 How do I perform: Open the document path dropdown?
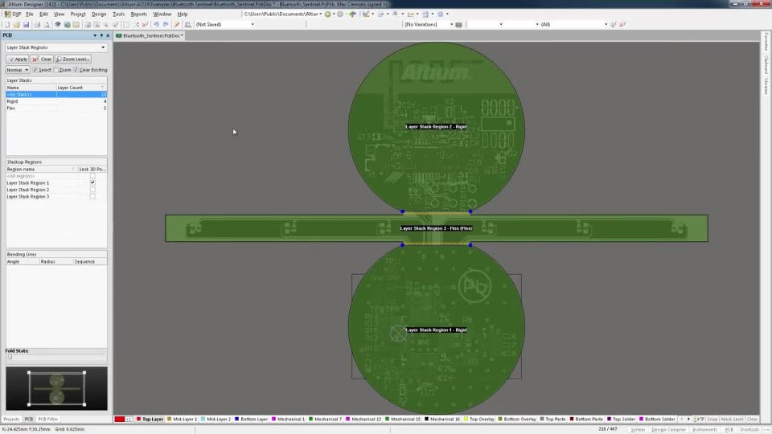click(321, 14)
